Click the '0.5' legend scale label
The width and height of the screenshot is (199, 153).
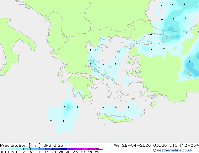(x=11, y=152)
